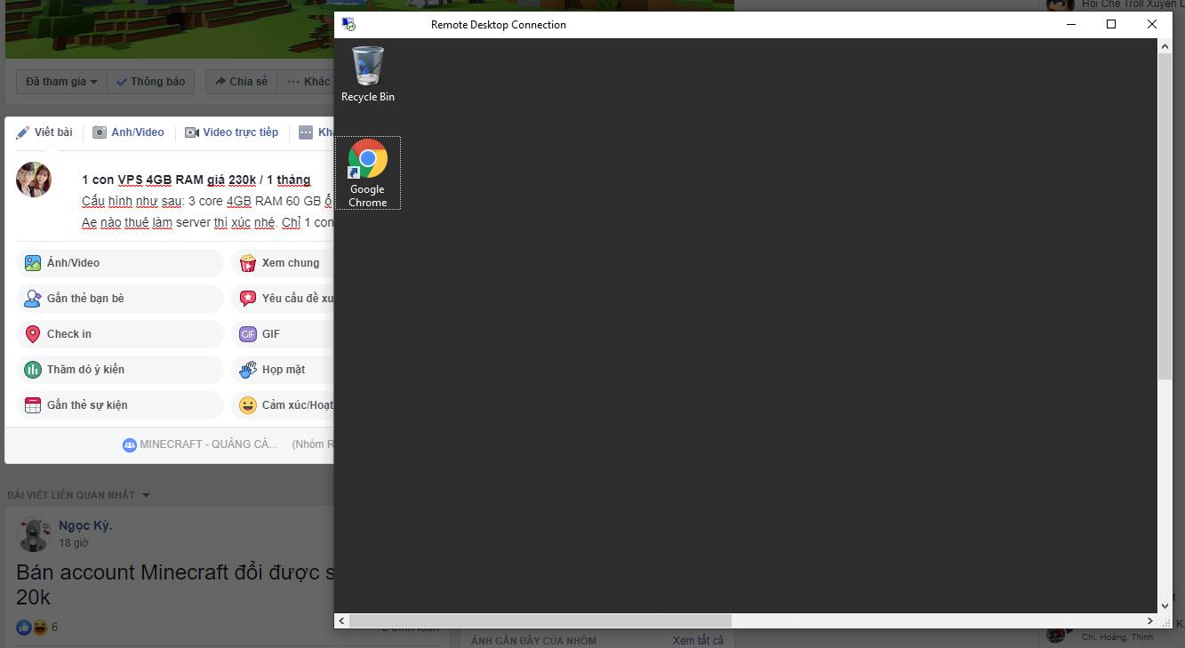Select the Thăm dò ý kiến poll option

120,370
